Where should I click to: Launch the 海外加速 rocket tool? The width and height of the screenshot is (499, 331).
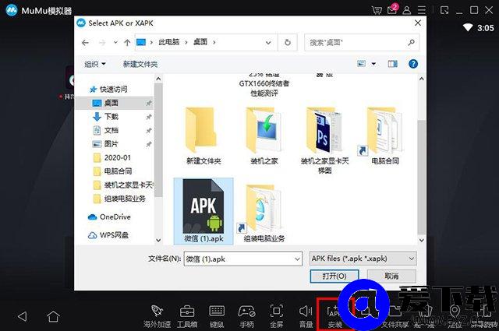click(157, 316)
